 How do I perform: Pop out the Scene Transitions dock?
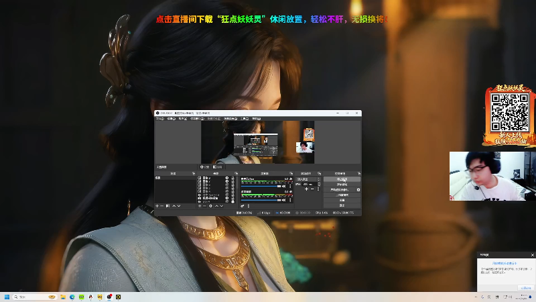click(320, 174)
